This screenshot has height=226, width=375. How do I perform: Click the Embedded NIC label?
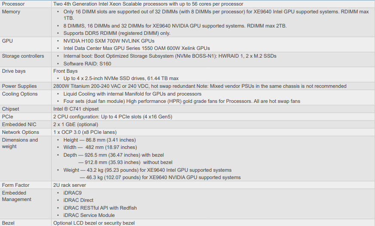point(19,124)
